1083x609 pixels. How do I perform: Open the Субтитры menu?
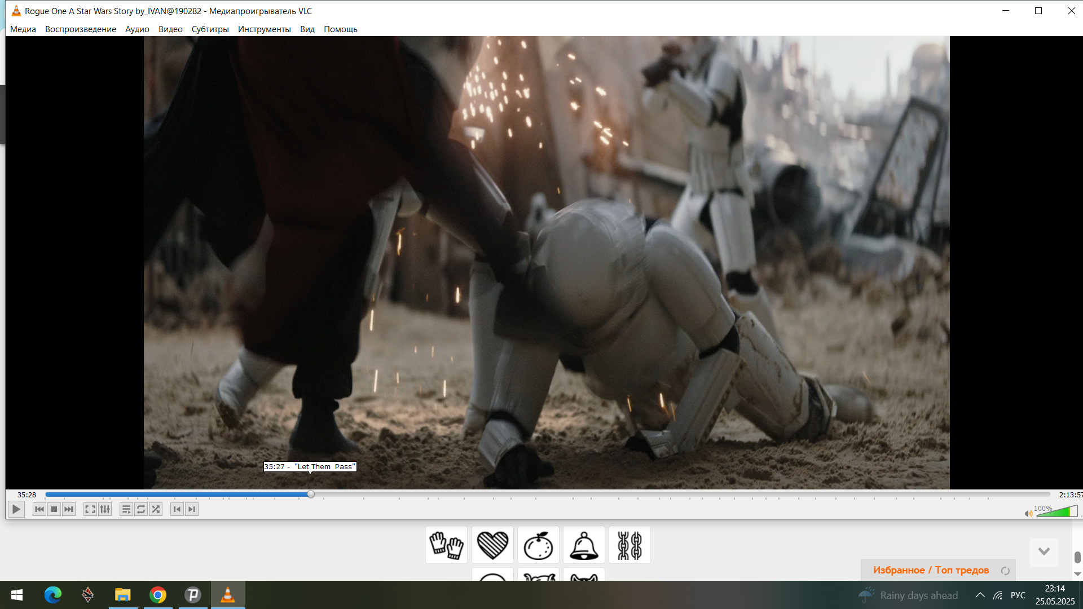point(210,29)
